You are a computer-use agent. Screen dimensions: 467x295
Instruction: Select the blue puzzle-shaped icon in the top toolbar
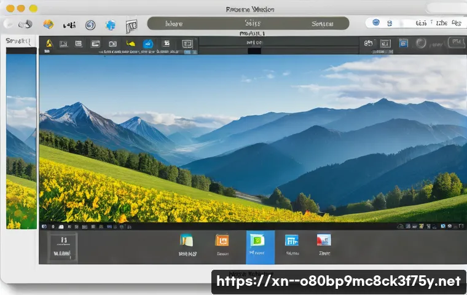(110, 25)
